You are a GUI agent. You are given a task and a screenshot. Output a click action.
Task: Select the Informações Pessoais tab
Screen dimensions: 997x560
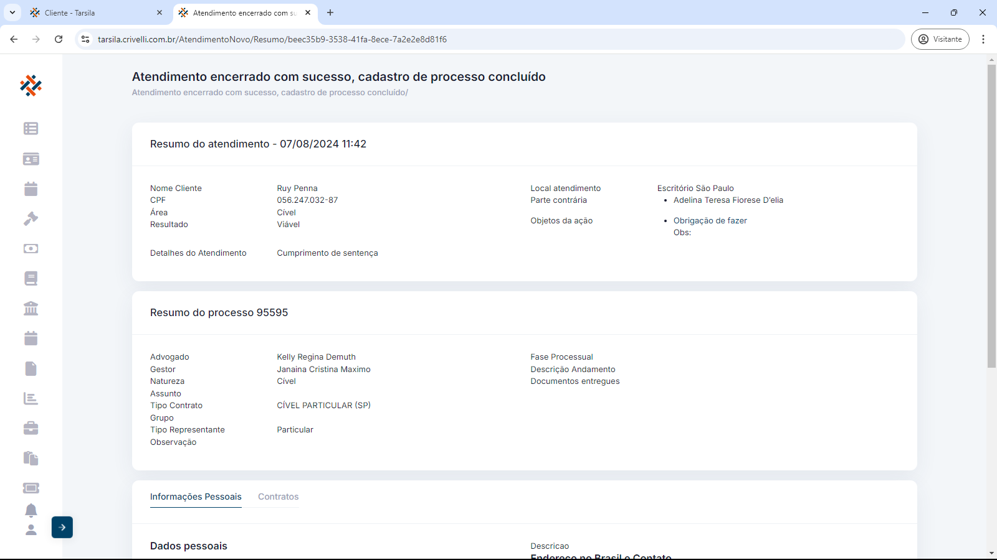196,497
